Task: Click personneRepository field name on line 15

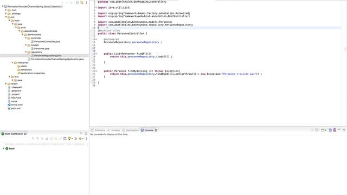Action: [x=145, y=42]
